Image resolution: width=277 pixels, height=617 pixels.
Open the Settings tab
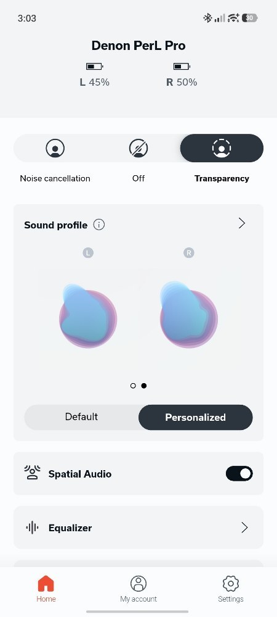coord(231,589)
